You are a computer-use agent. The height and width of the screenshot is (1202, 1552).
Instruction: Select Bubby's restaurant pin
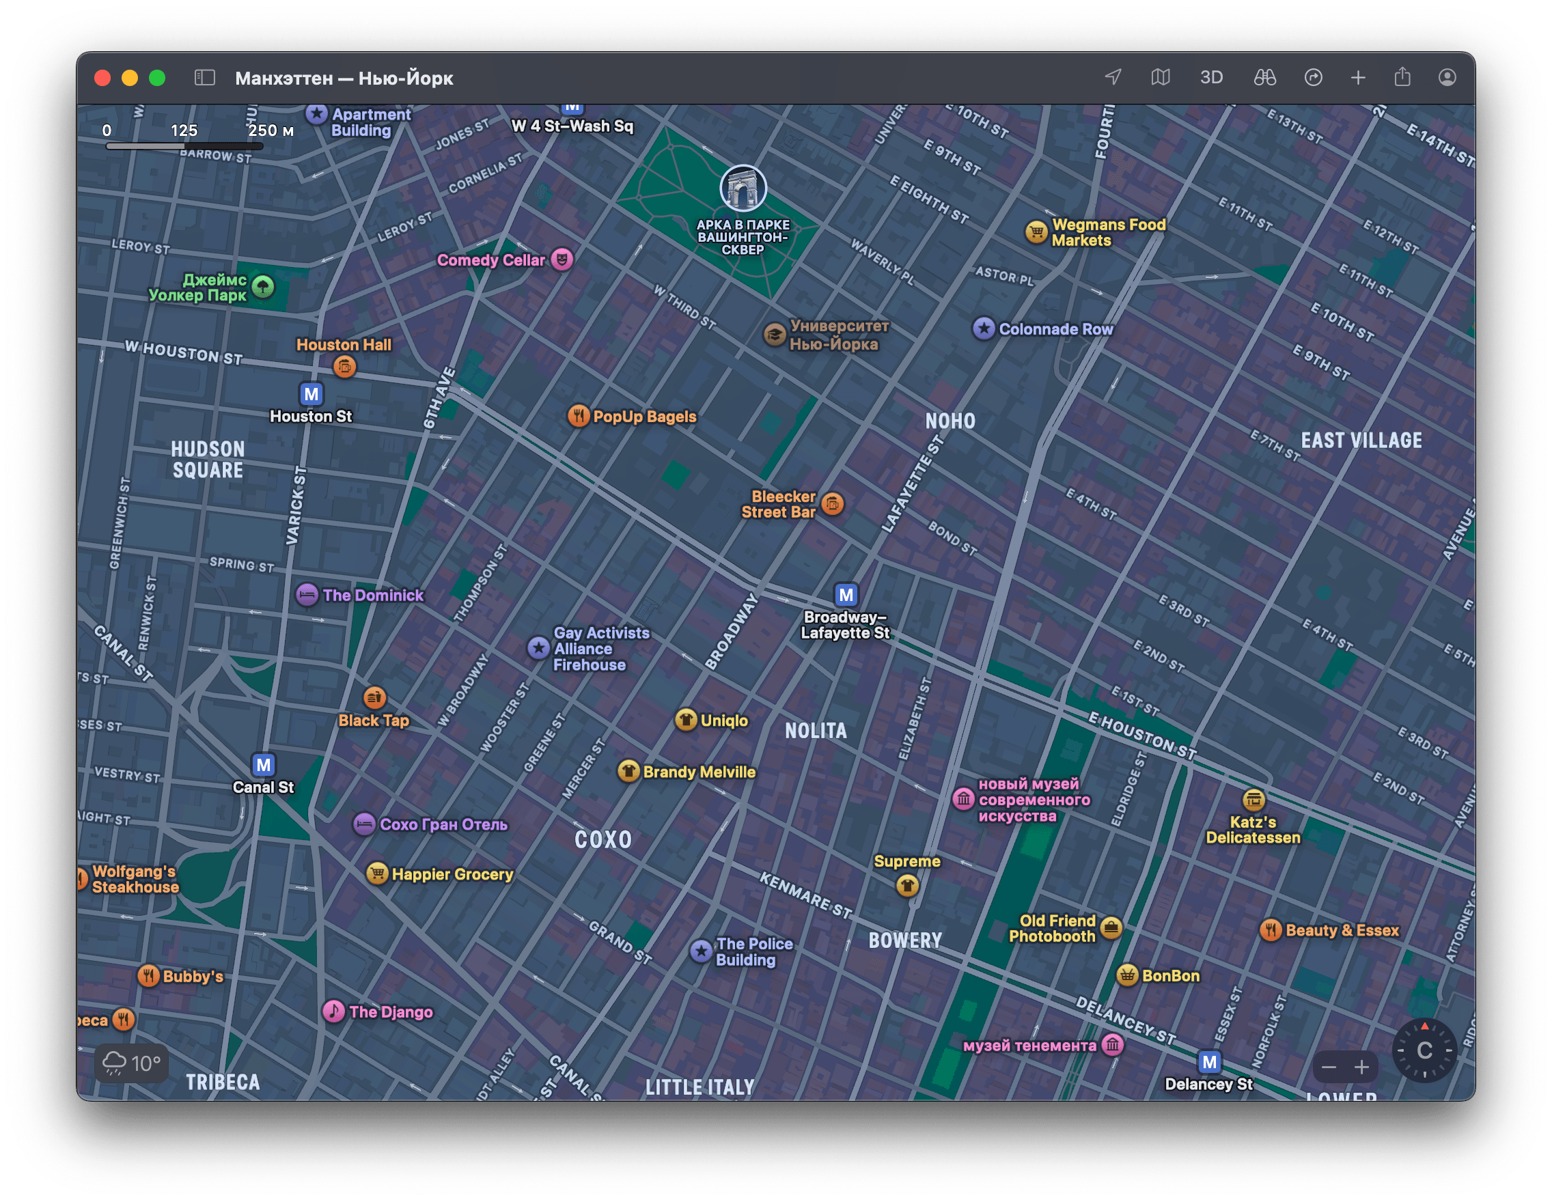point(148,975)
